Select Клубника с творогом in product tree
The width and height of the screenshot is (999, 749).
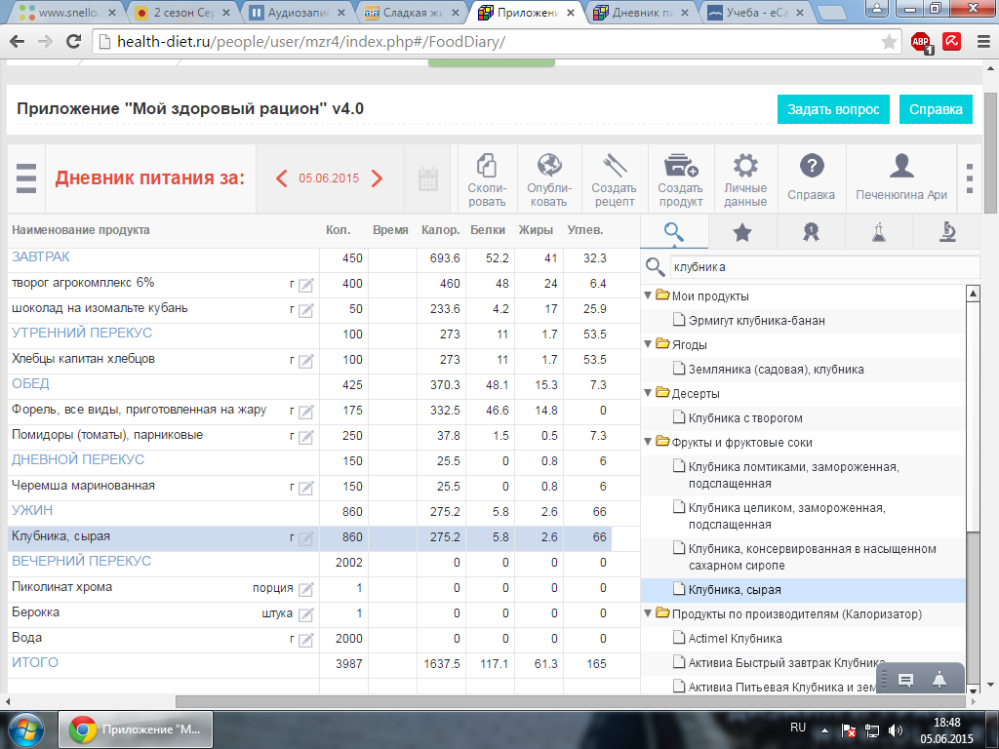tap(744, 418)
